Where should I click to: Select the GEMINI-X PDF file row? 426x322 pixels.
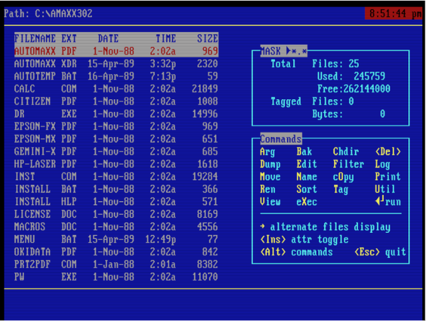pos(116,152)
